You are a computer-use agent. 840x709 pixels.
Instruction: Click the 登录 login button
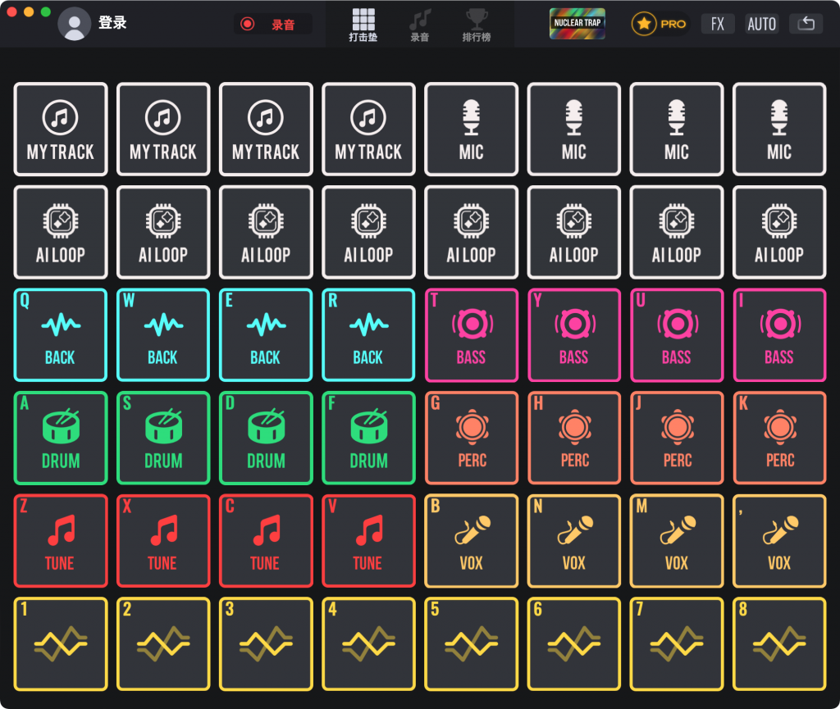pos(92,23)
